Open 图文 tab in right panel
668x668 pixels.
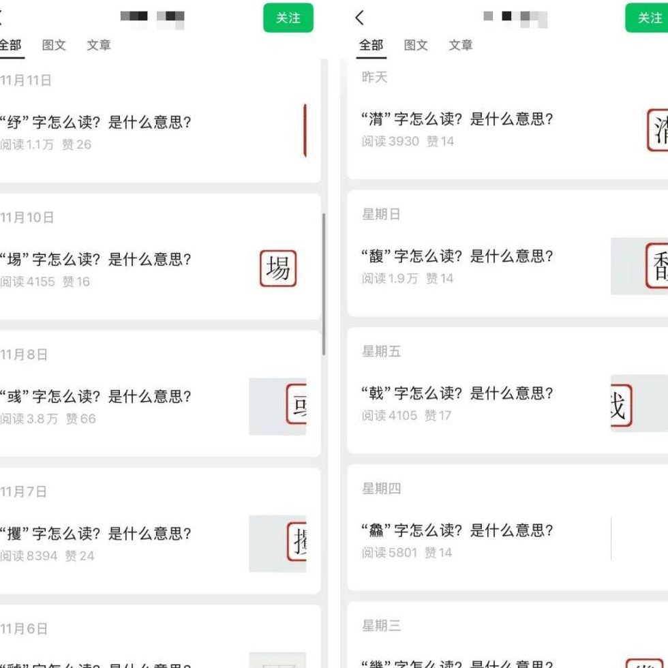(416, 45)
